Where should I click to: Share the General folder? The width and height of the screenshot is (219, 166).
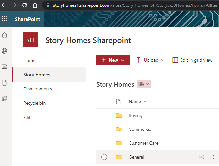202,157
